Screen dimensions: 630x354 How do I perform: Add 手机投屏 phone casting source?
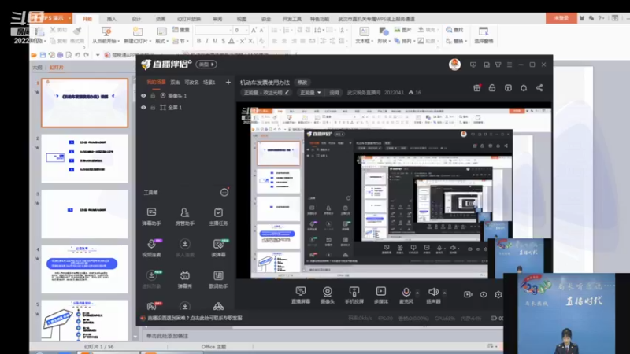pos(354,295)
